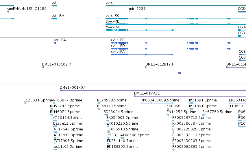Viewport: 246px width, 151px height.
Task: Select the EK251140.5prime EST label
Action: coord(123,141)
